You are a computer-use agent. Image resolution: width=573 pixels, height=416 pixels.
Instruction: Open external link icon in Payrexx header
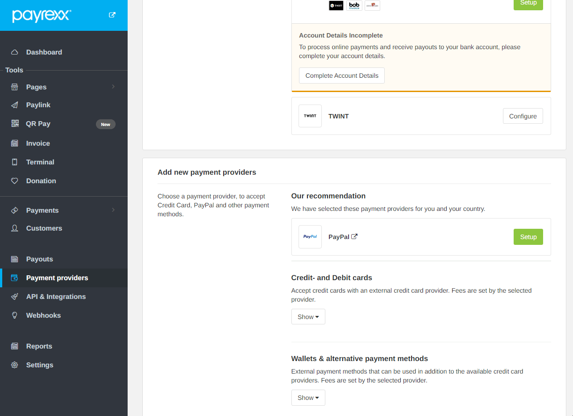[x=112, y=15]
